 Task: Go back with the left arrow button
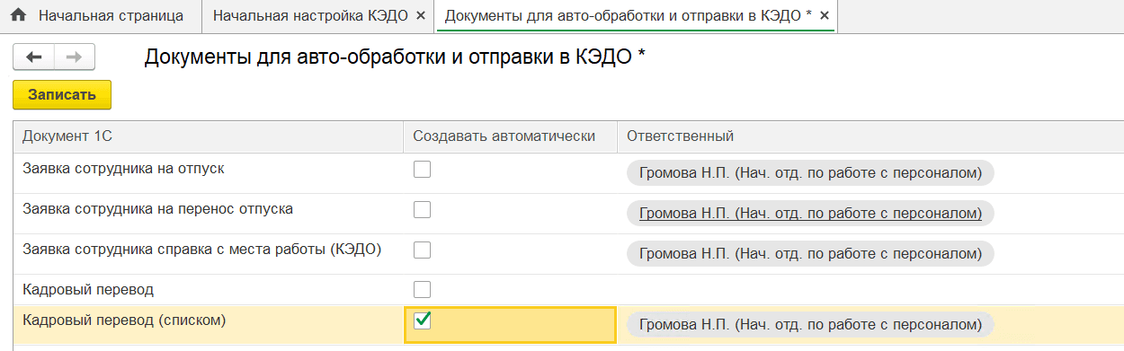pyautogui.click(x=34, y=57)
